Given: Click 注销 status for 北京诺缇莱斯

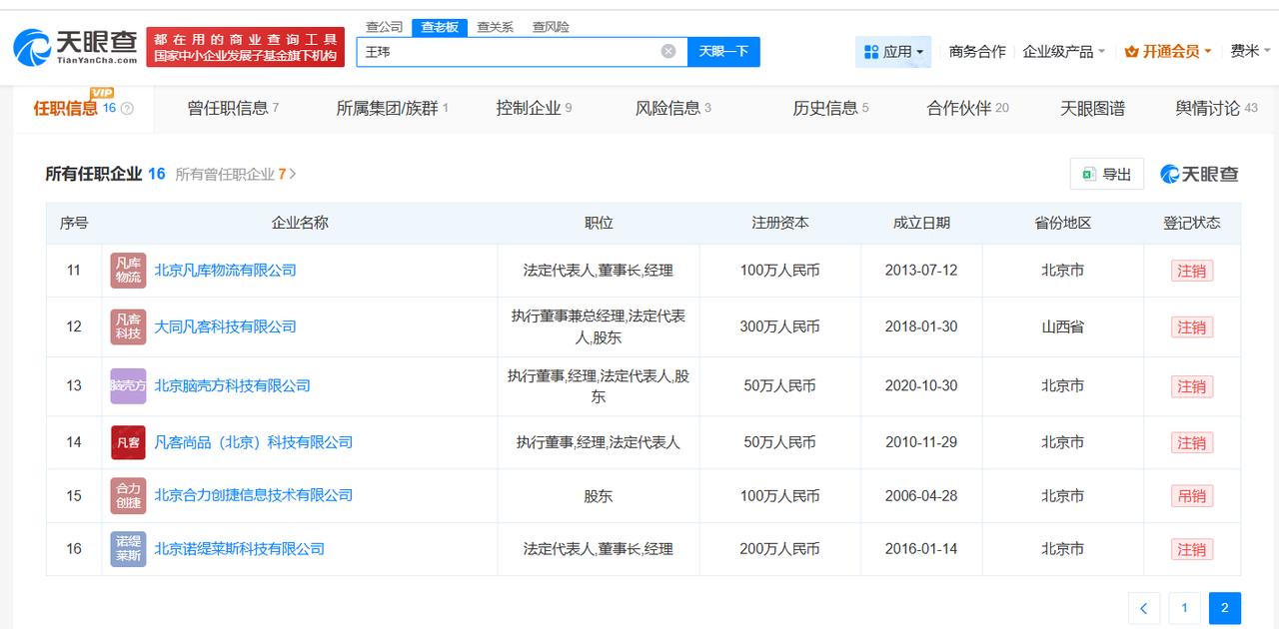Looking at the screenshot, I should pyautogui.click(x=1192, y=549).
